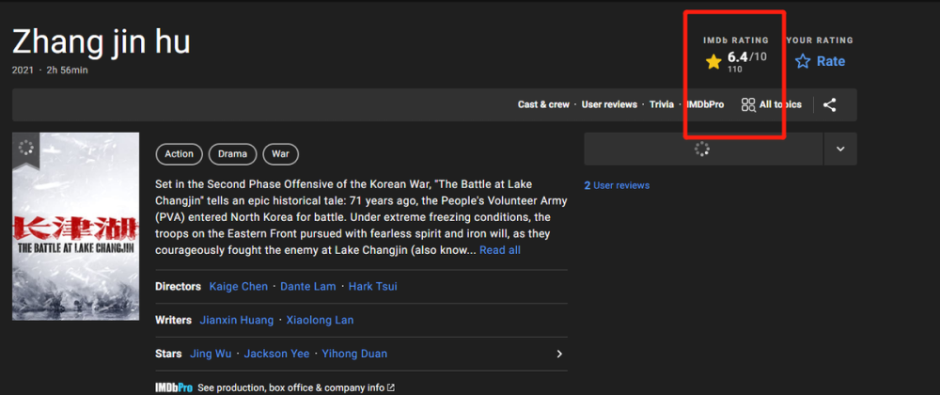
Task: Open the All topics grid icon
Action: tap(748, 104)
